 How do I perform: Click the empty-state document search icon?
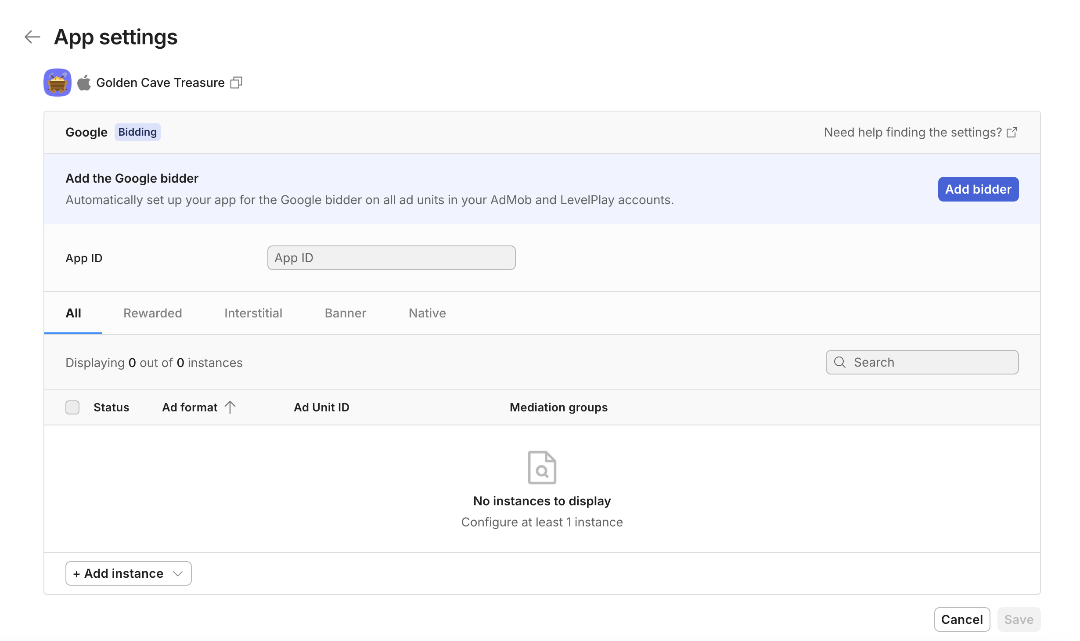[542, 468]
